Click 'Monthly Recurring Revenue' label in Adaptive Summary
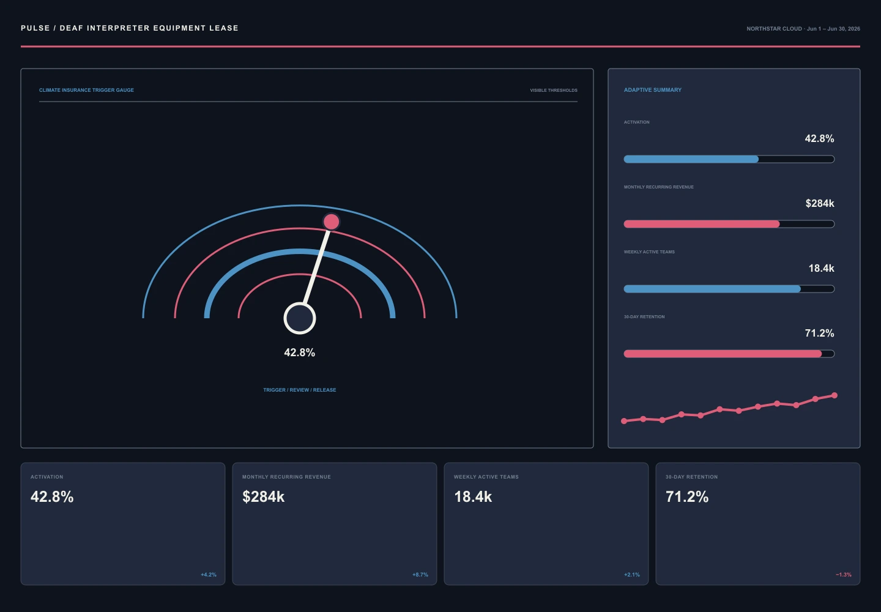The width and height of the screenshot is (881, 612). coord(659,187)
